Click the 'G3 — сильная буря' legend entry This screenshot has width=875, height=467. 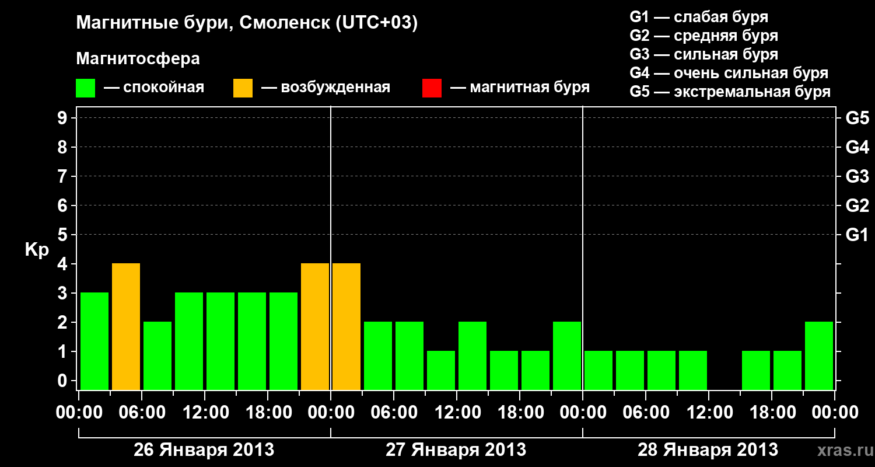(703, 54)
